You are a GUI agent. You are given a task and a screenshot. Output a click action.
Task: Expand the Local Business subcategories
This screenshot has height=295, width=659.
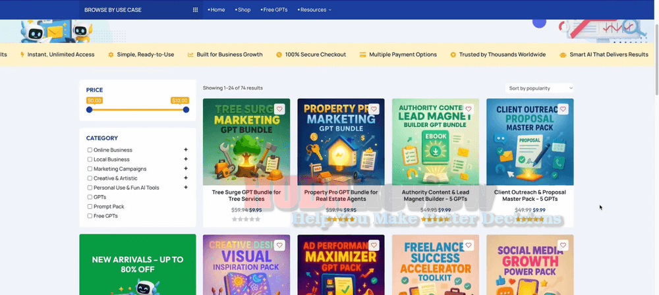coord(186,159)
